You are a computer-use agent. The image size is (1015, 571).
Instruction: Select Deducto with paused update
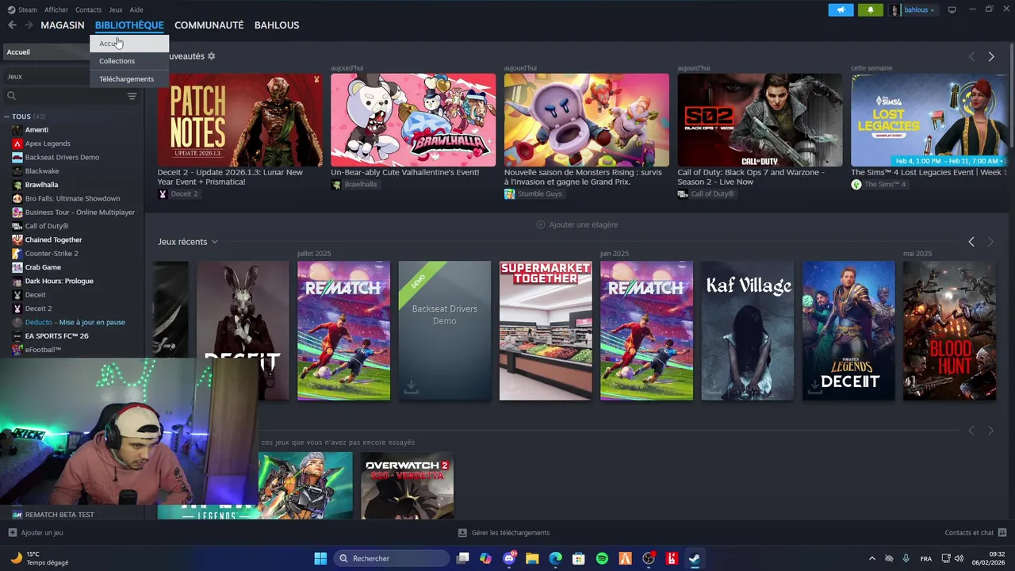pyautogui.click(x=75, y=322)
